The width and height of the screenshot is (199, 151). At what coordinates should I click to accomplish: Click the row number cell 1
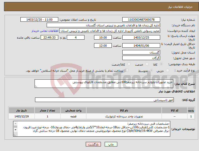(191, 116)
